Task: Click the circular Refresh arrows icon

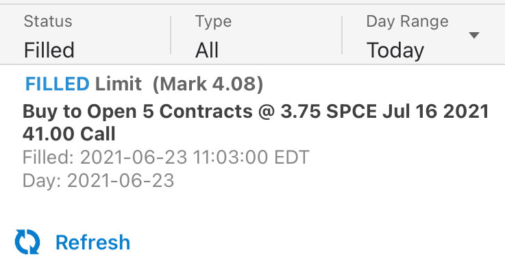Action: 27,242
